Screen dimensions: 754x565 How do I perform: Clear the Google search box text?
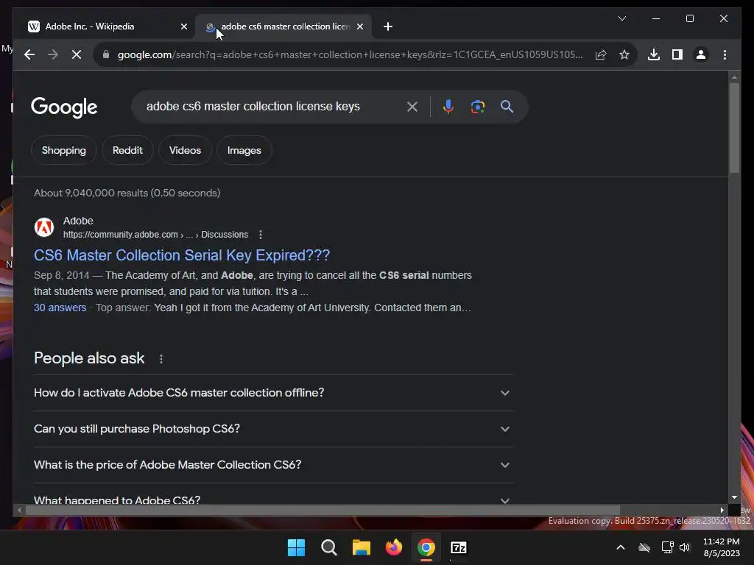(x=412, y=107)
